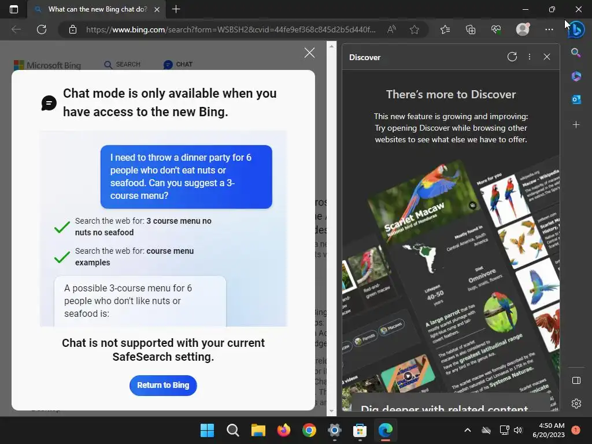Close the chat mode dialog overlay
The height and width of the screenshot is (444, 592).
(309, 53)
